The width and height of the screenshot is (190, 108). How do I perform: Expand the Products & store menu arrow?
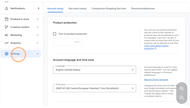(x=37, y=19)
